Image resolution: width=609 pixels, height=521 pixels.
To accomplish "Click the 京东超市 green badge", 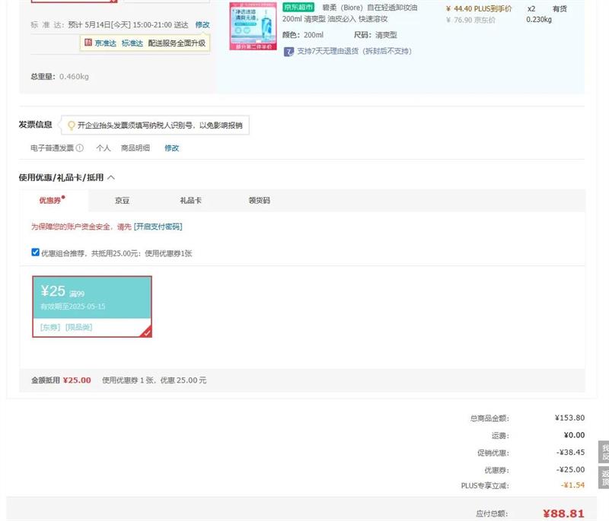I will pyautogui.click(x=298, y=8).
